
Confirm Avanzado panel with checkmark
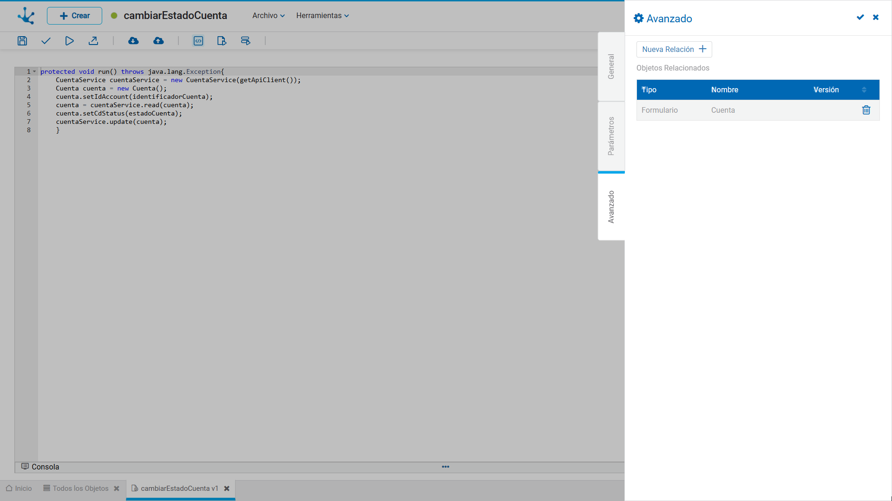coord(860,17)
